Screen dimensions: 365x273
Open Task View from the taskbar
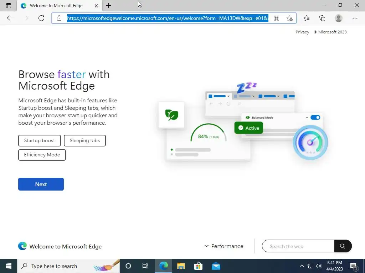click(x=145, y=266)
